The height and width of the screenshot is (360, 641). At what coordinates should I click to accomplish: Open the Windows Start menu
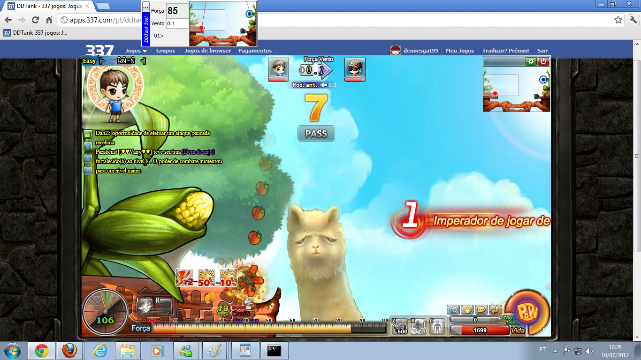12,351
